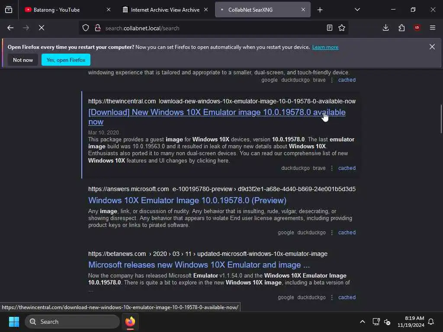443x332 pixels.
Task: Open Firefox application hamburger menu
Action: [433, 28]
